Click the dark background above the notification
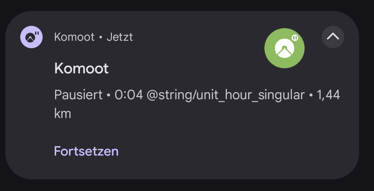This screenshot has height=191, width=374. (187, 5)
